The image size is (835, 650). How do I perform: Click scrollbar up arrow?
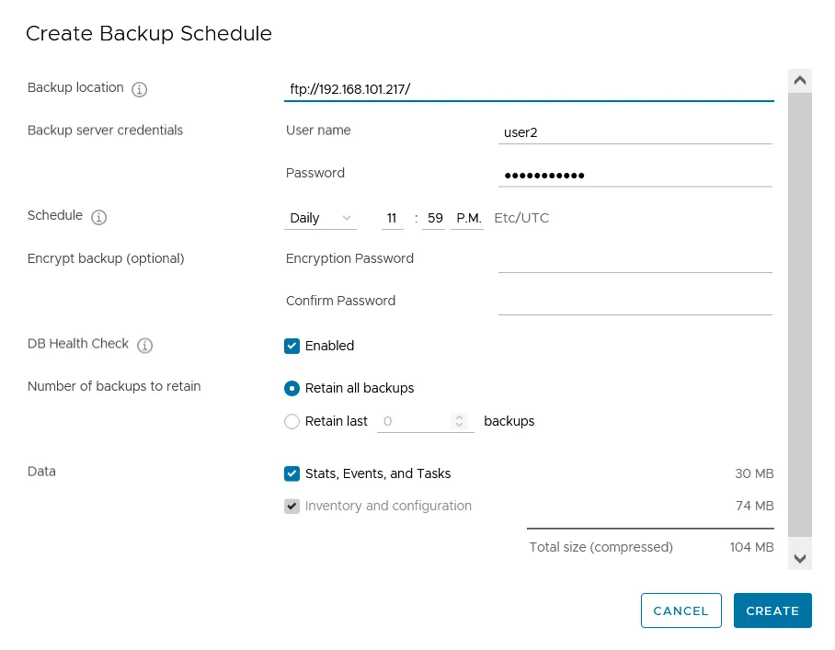click(x=799, y=80)
